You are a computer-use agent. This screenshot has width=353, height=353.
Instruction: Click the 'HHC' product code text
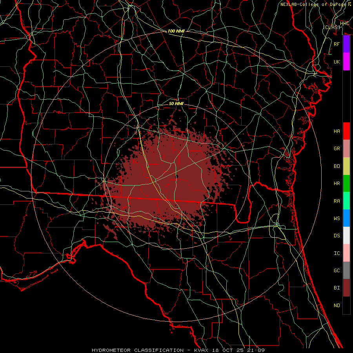coord(344,24)
